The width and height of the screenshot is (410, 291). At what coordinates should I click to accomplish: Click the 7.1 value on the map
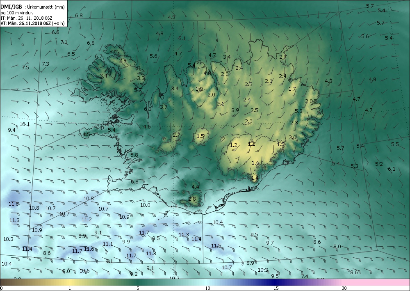pos(64,42)
